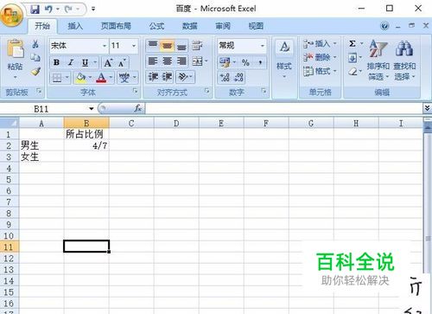This screenshot has width=432, height=314.
Task: Open 查找和选择 find and select
Action: click(404, 60)
